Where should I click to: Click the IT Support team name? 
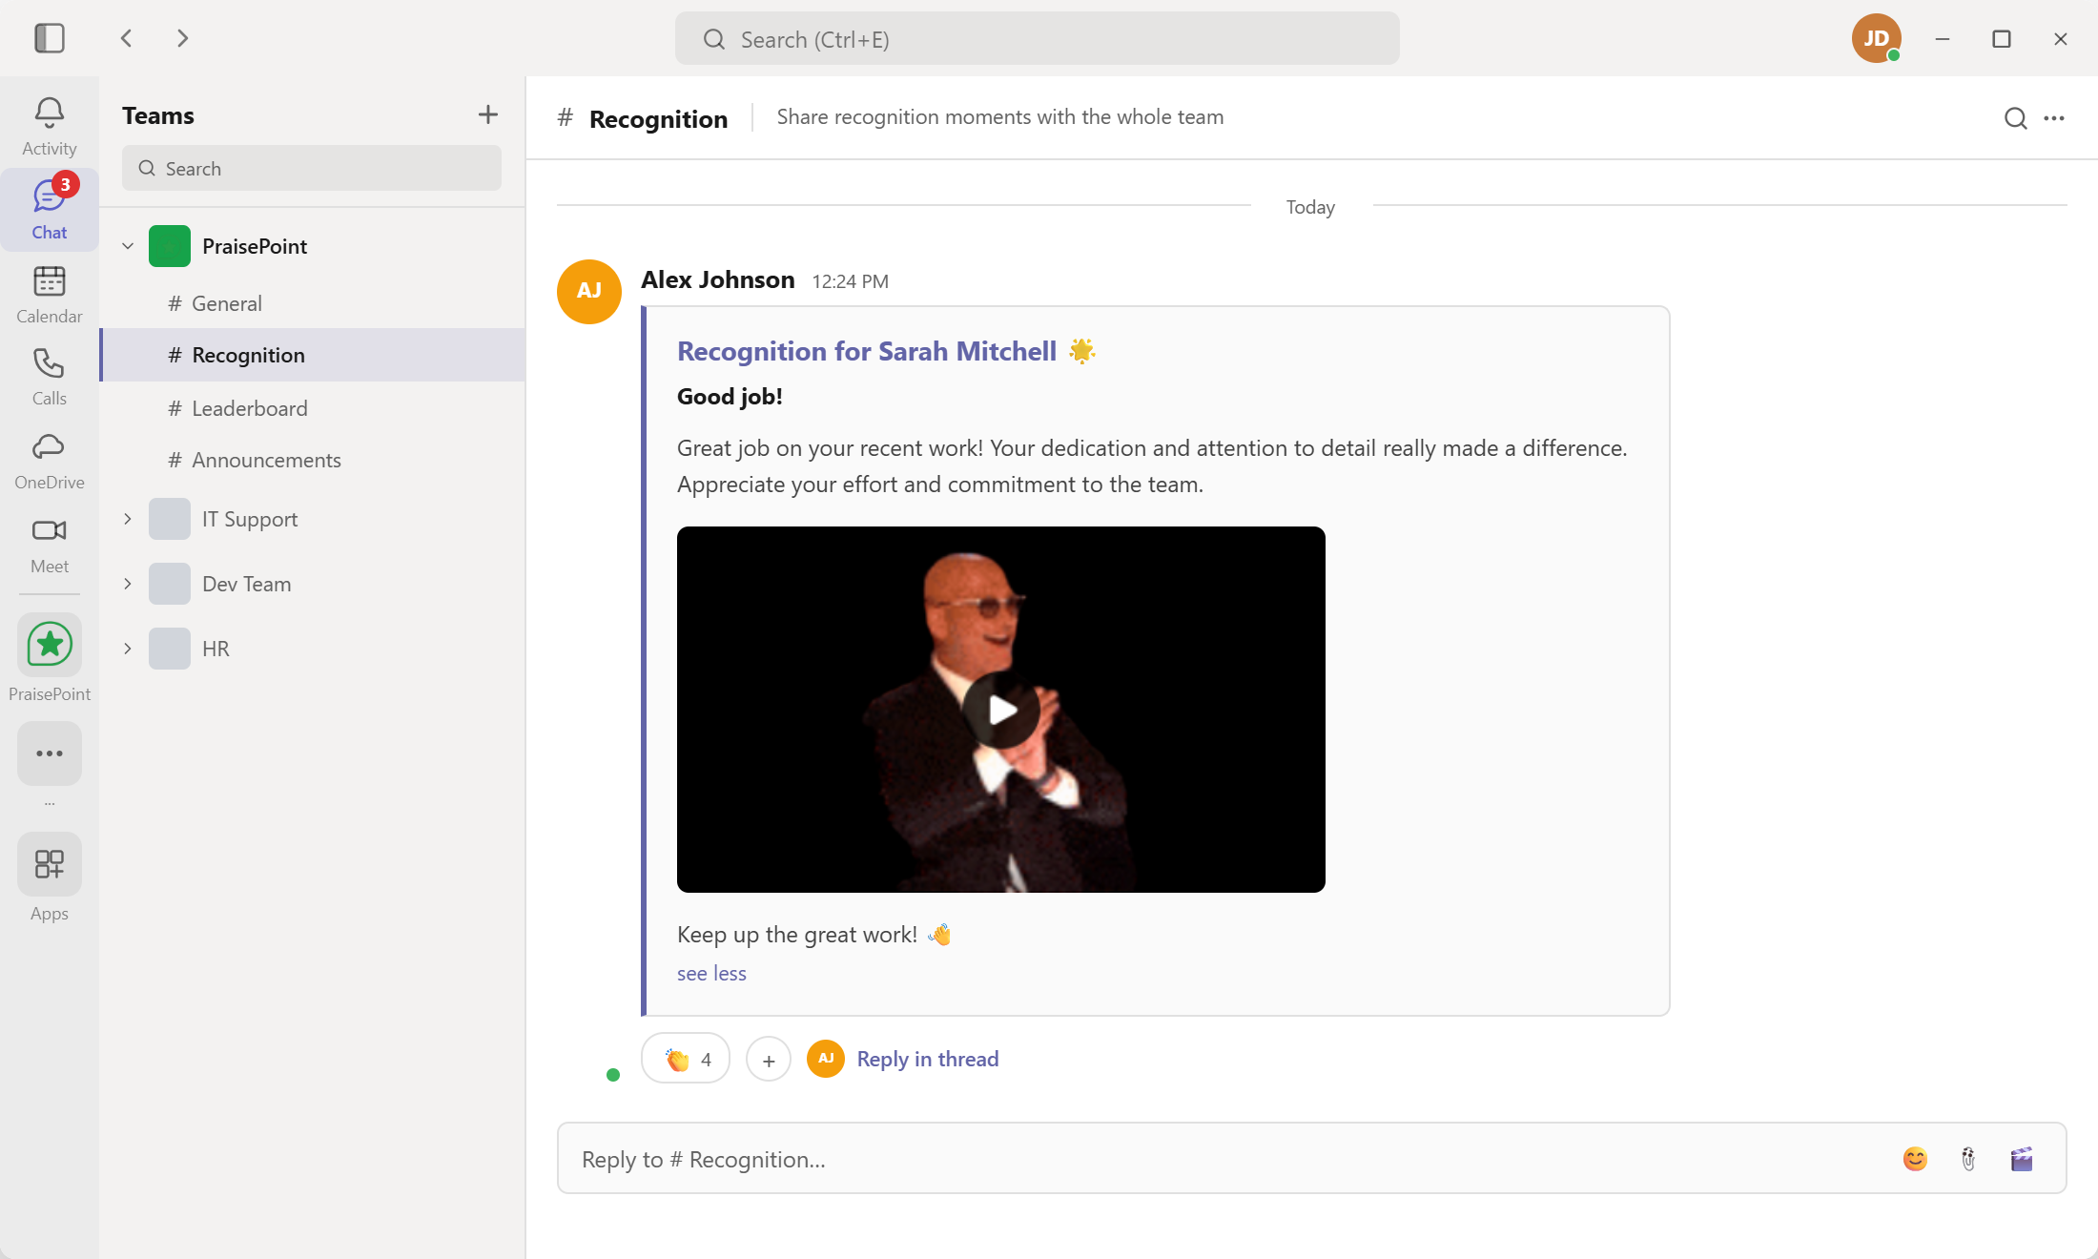[250, 519]
